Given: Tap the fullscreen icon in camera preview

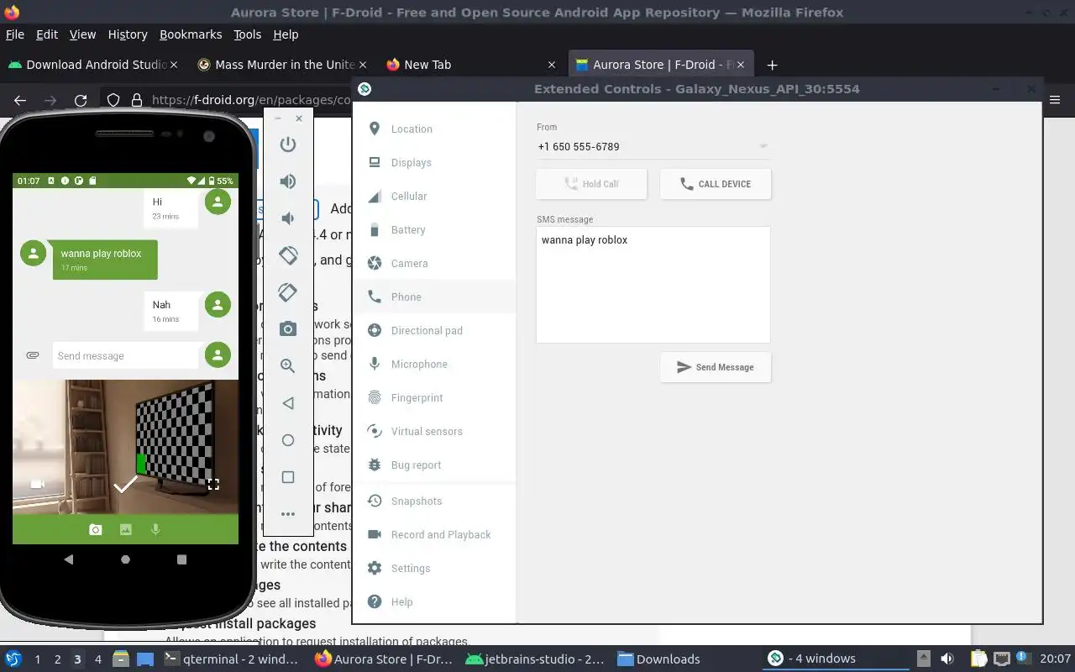Looking at the screenshot, I should tap(213, 484).
